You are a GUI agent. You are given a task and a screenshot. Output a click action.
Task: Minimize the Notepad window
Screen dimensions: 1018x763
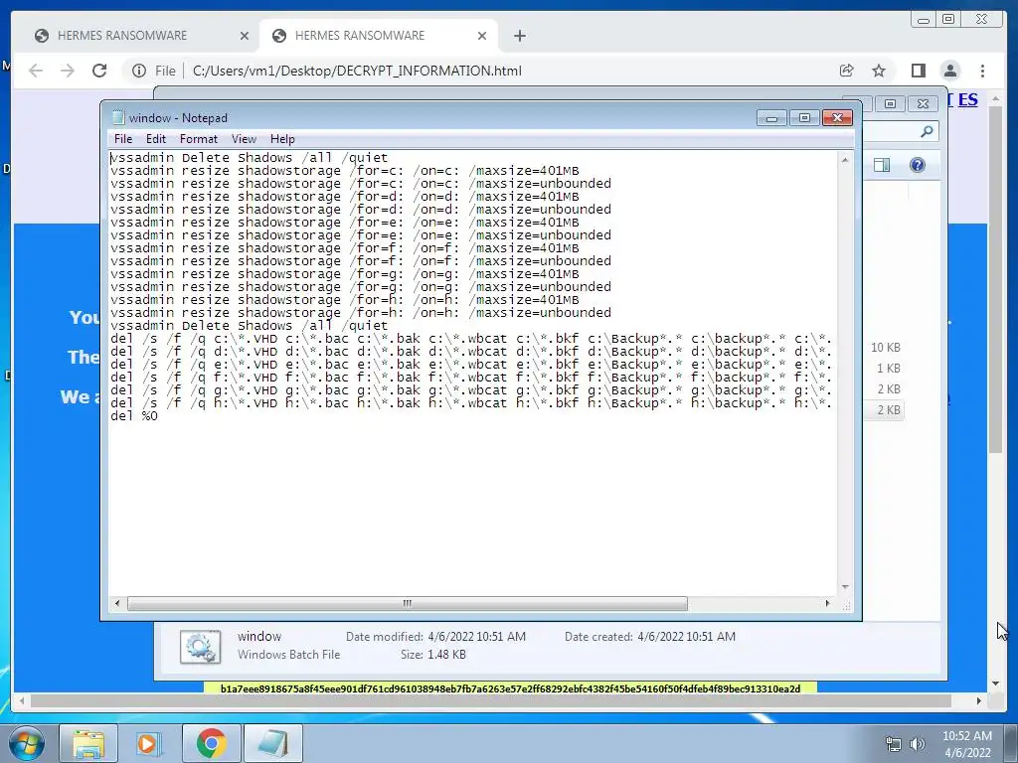771,118
